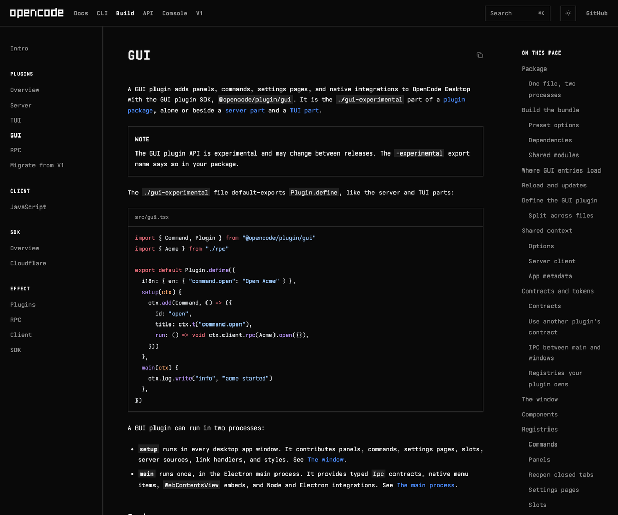Image resolution: width=618 pixels, height=515 pixels.
Task: Follow the server part link
Action: 245,111
